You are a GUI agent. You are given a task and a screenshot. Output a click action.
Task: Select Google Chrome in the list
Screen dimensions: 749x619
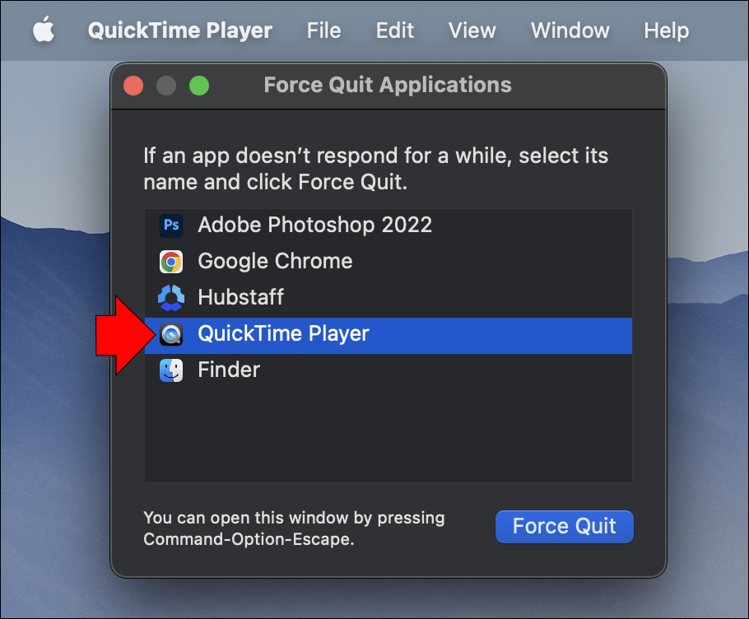click(275, 261)
